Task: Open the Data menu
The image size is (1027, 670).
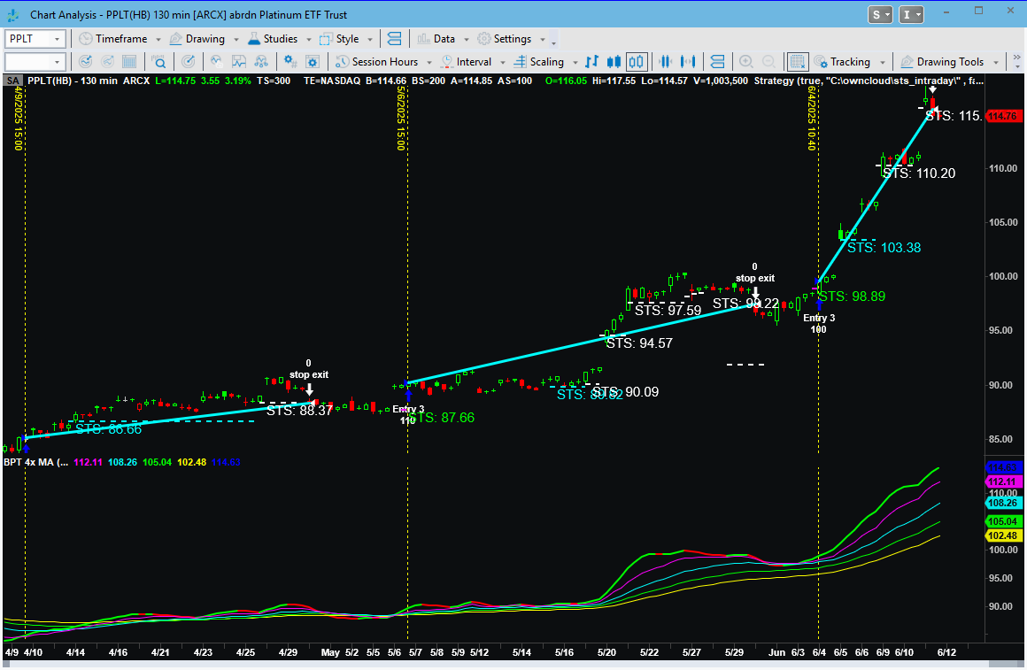Action: click(436, 39)
